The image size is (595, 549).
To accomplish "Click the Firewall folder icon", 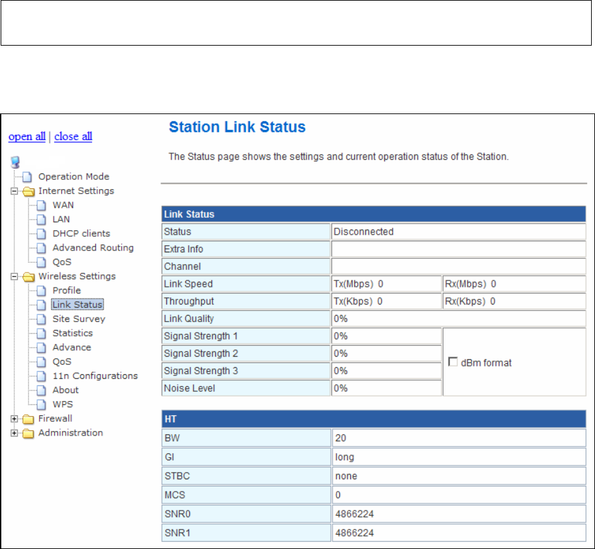I will click(28, 419).
